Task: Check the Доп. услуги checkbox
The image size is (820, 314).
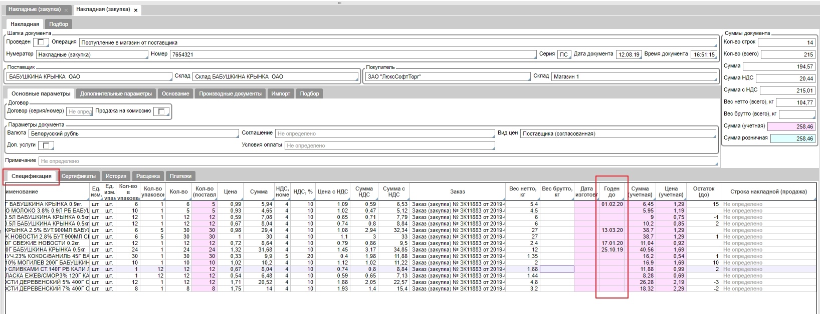Action: pos(46,145)
